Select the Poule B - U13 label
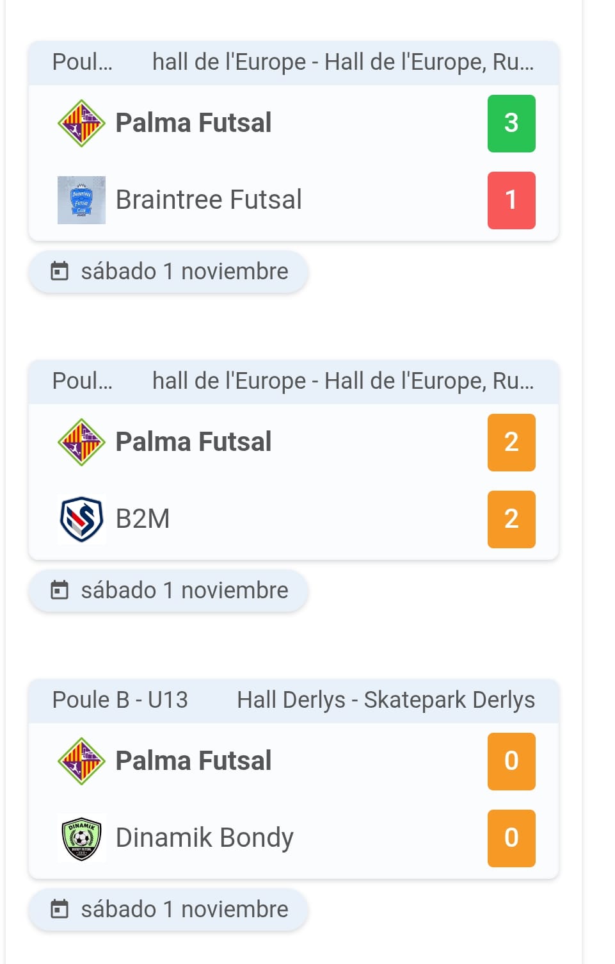The image size is (615, 964). point(120,700)
